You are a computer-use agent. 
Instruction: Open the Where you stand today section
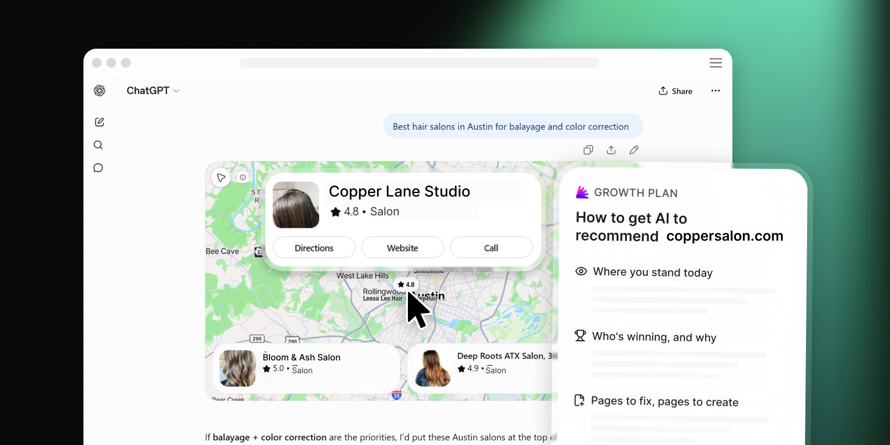click(x=653, y=272)
